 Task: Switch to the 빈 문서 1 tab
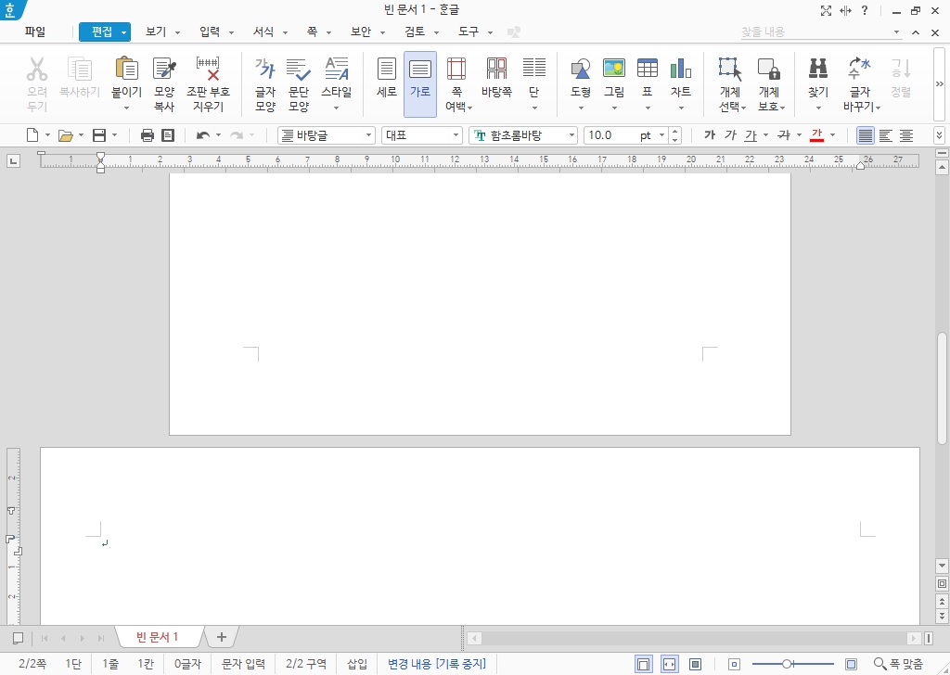tap(158, 637)
